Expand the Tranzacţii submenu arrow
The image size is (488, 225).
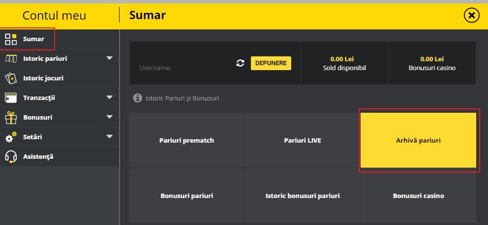pos(109,98)
